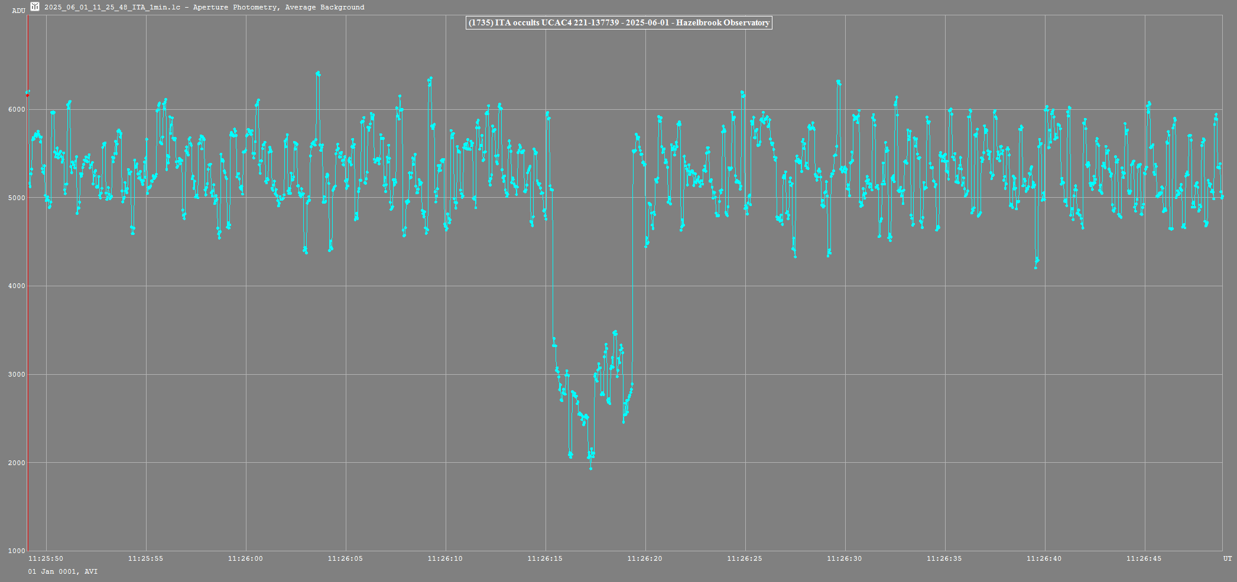
Task: Click the red frame marker at curve start
Action: tap(27, 94)
